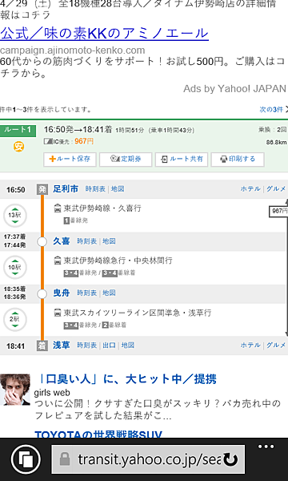This screenshot has width=288, height=481.
Task: Tap the 967円 fare box label
Action: (278, 211)
